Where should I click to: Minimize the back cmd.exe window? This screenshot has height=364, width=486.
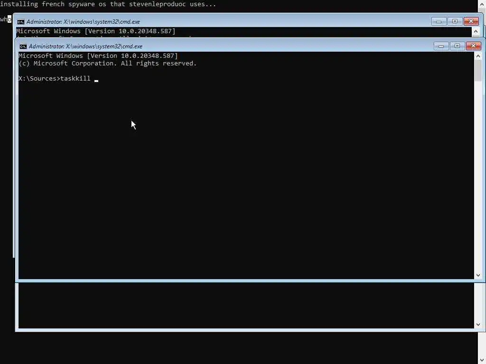click(x=439, y=21)
